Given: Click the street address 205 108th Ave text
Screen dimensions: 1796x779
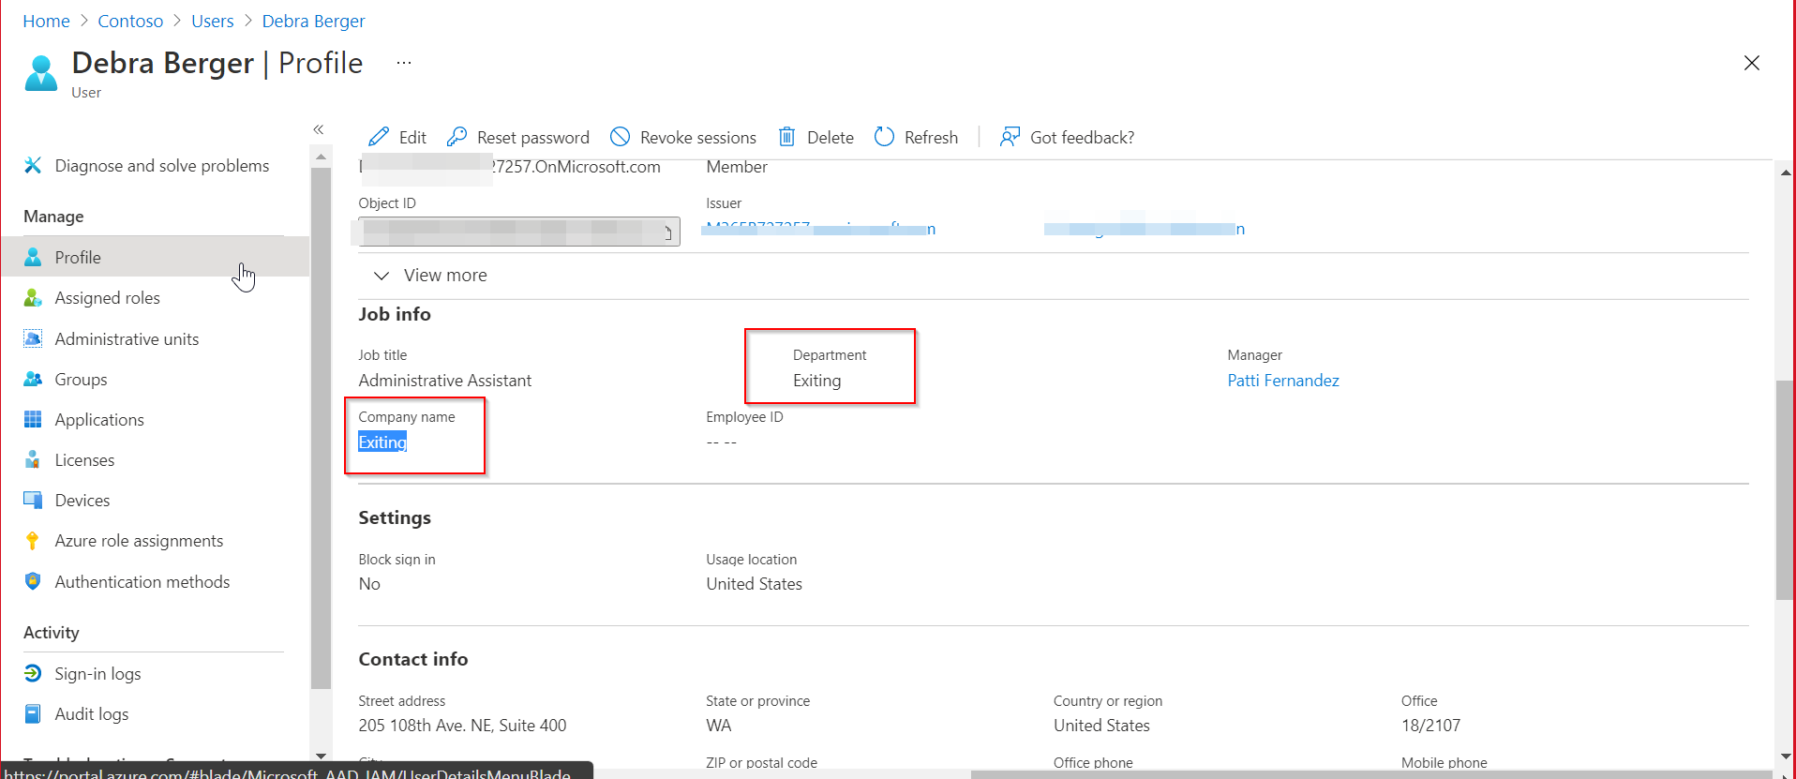Looking at the screenshot, I should pyautogui.click(x=462, y=725).
